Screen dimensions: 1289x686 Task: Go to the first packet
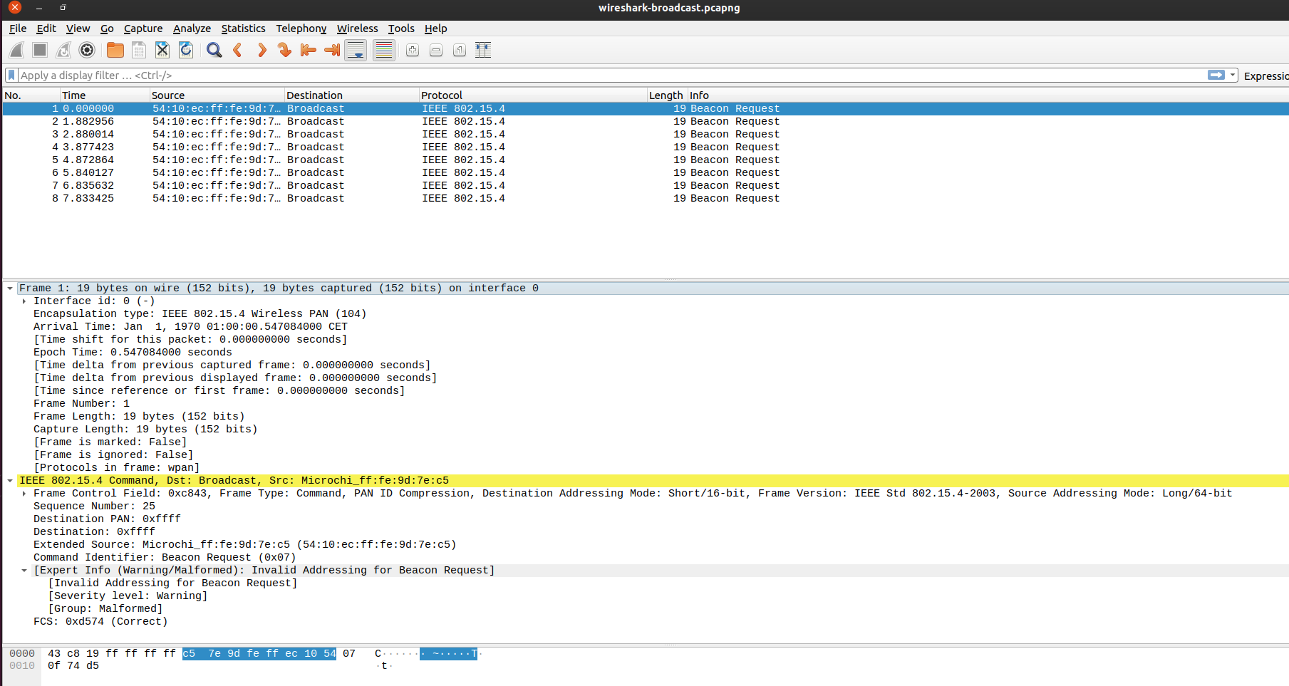pos(308,50)
